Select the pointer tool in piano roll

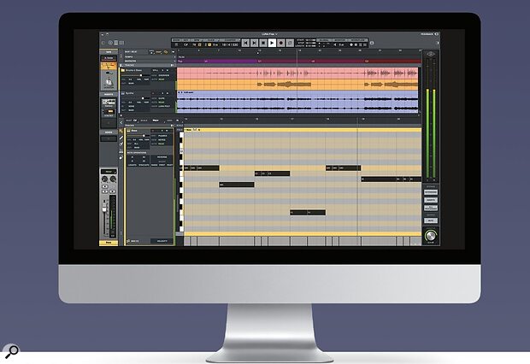121,131
